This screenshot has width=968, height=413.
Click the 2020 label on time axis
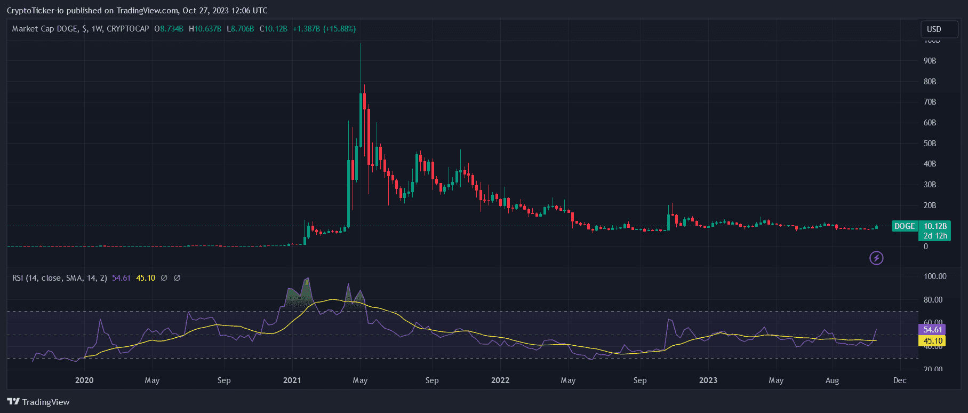(x=84, y=380)
